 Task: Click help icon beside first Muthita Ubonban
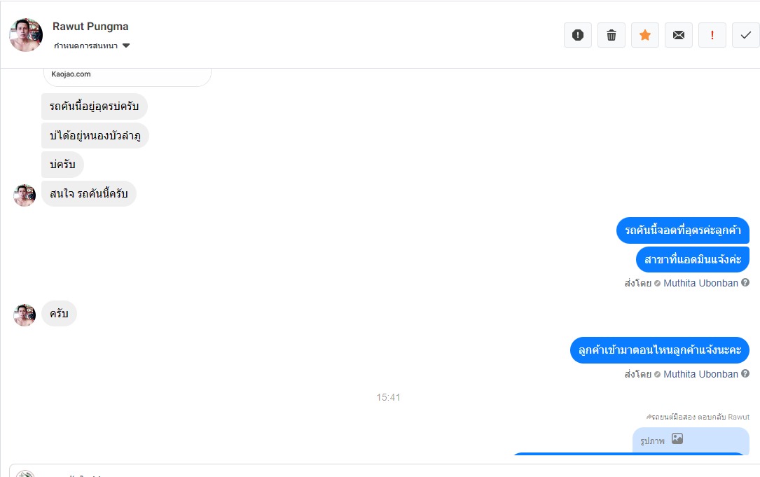pyautogui.click(x=745, y=283)
